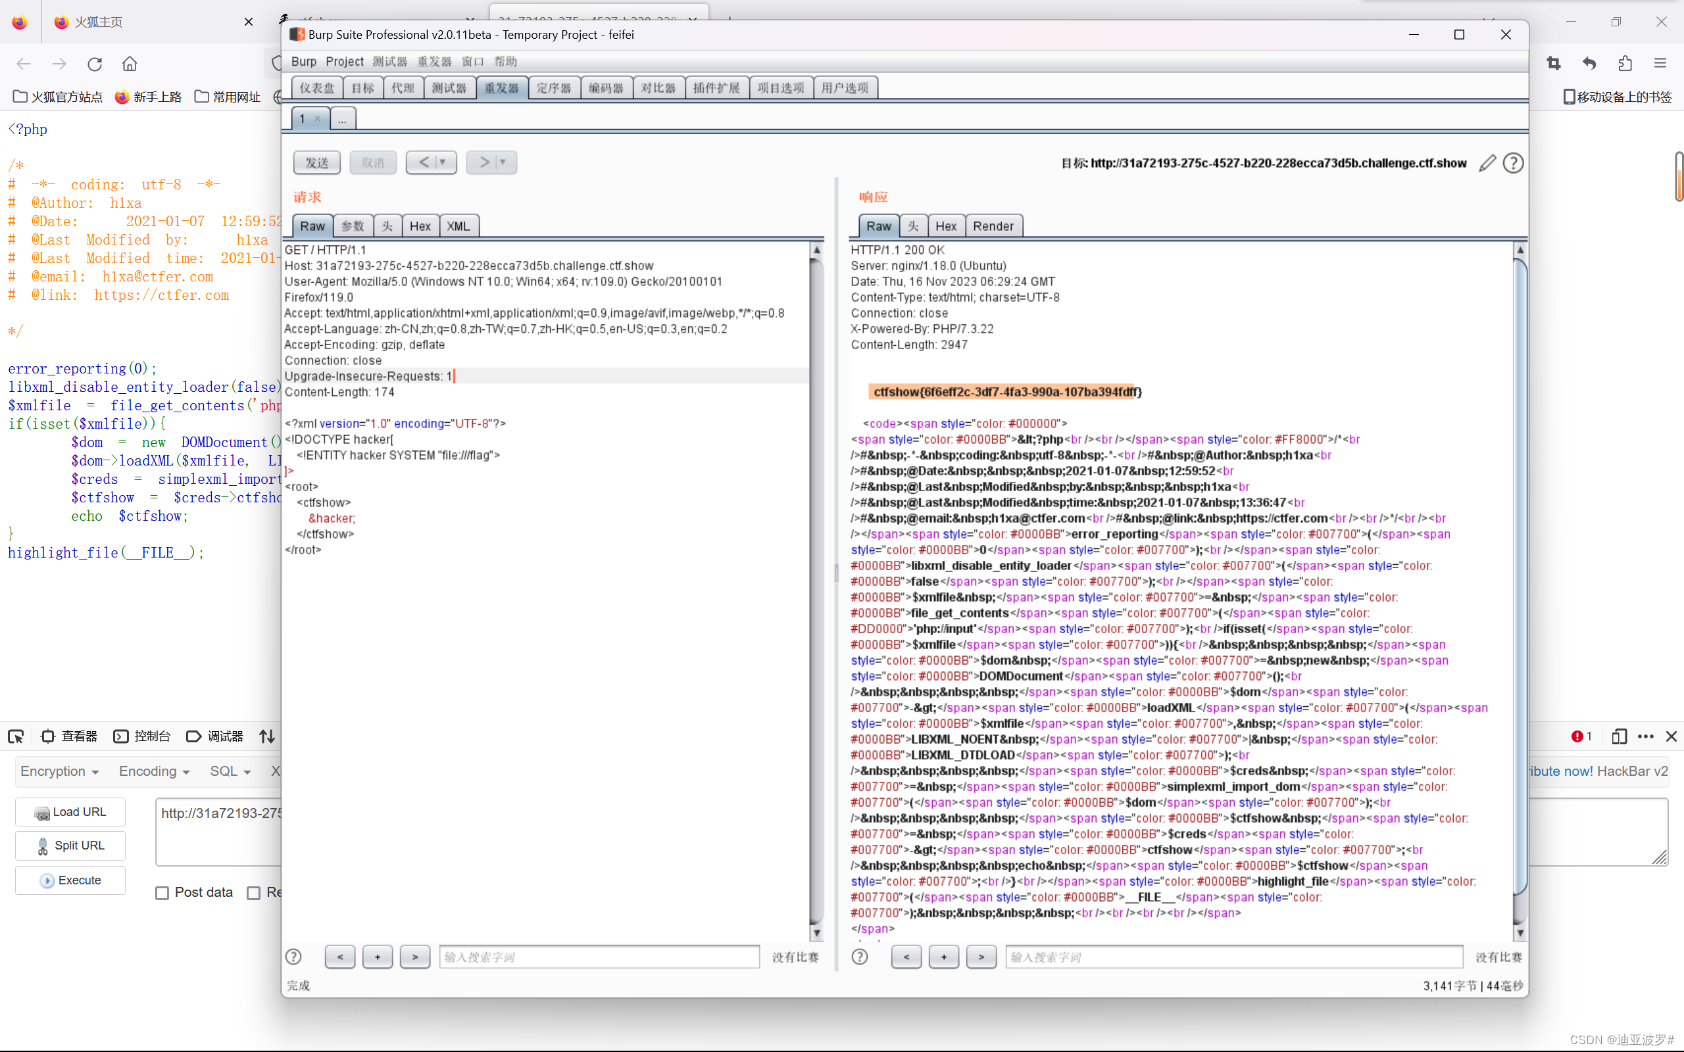Image resolution: width=1684 pixels, height=1052 pixels.
Task: Go to Firefox home page icon
Action: (130, 64)
